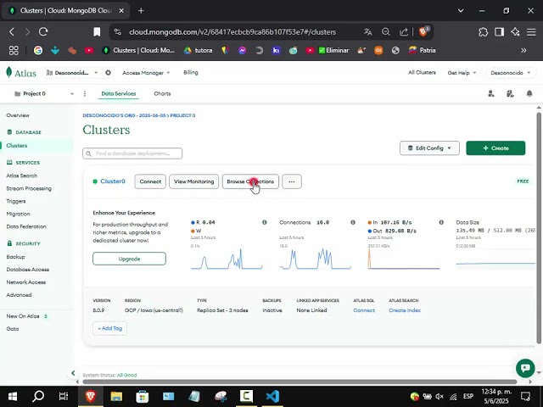Click the browser address bar URL
Screen dimensions: 543x407
pyautogui.click(x=232, y=32)
